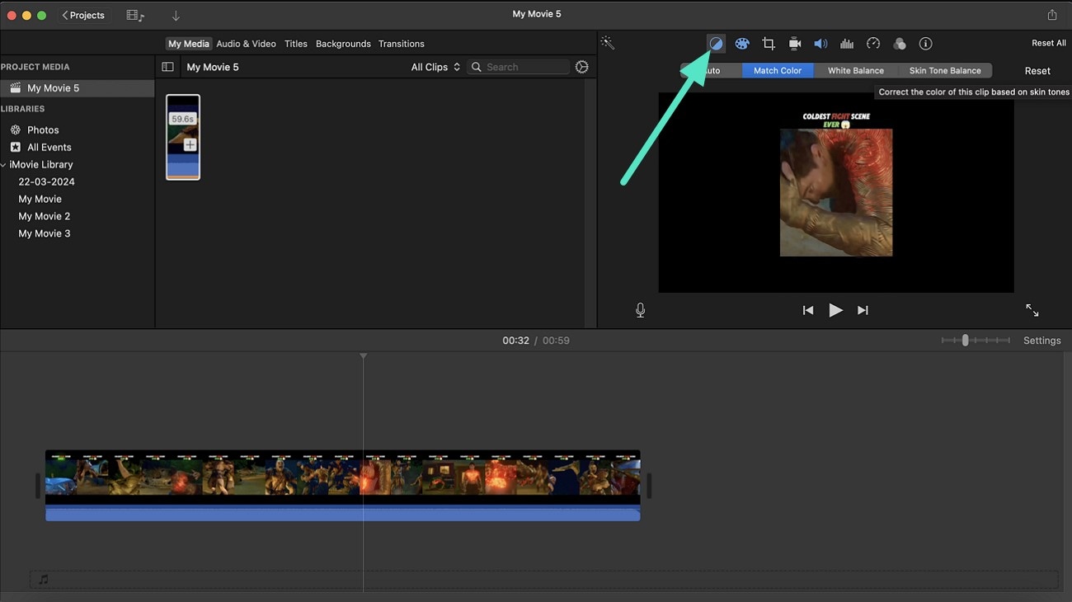Viewport: 1072px width, 602px height.
Task: Select My Movie 5 in Project Media
Action: (77, 88)
